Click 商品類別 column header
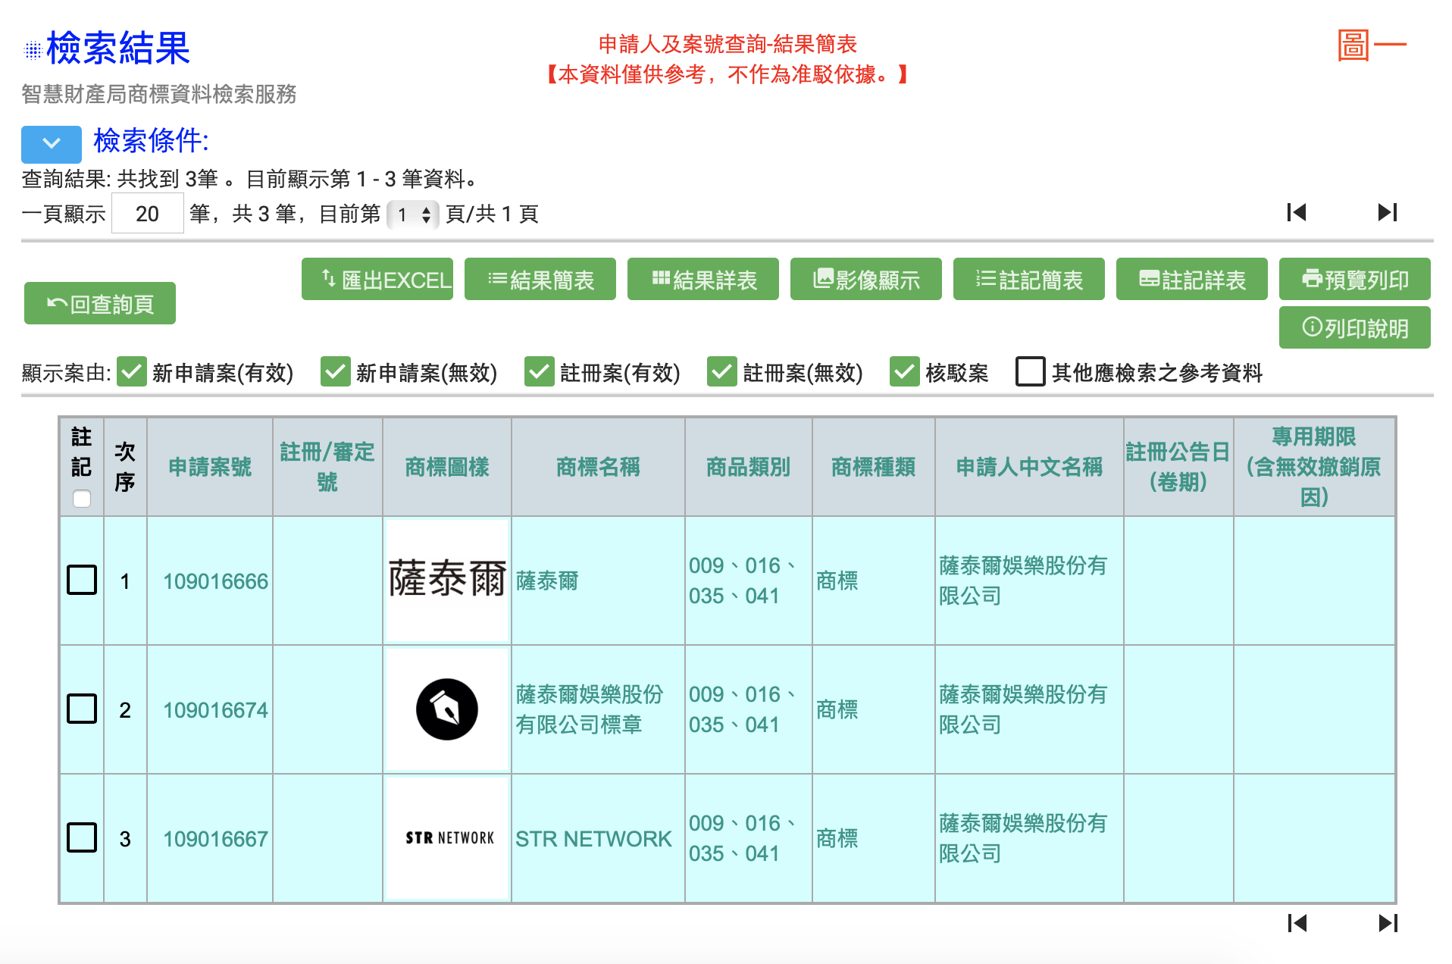The height and width of the screenshot is (964, 1452). (748, 467)
